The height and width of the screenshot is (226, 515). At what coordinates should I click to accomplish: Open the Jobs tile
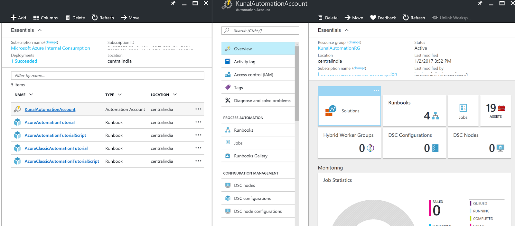click(x=463, y=110)
